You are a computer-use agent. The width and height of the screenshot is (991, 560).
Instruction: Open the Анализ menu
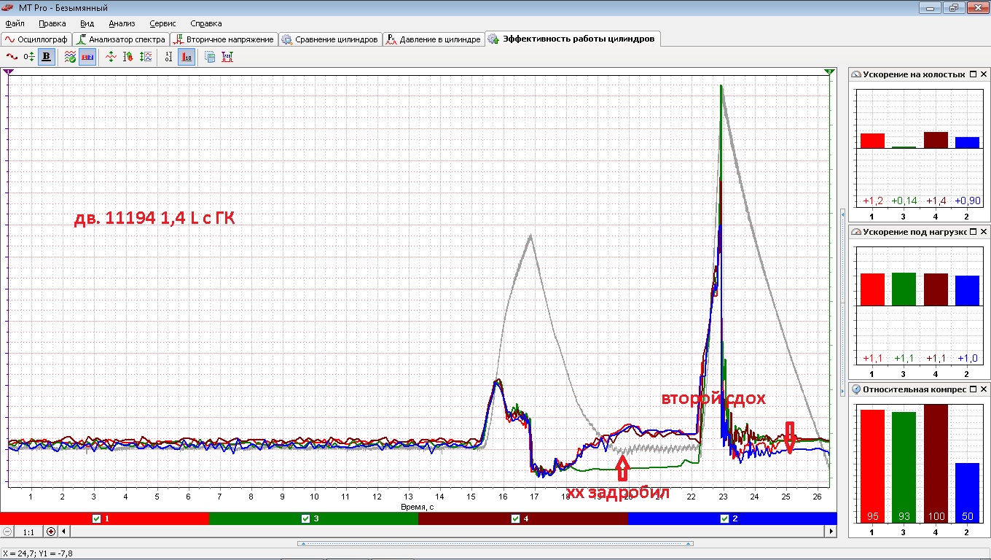click(x=122, y=23)
